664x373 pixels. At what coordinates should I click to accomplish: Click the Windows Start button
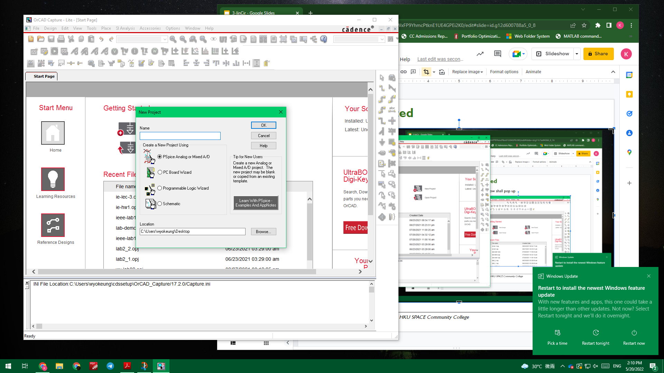tap(8, 366)
